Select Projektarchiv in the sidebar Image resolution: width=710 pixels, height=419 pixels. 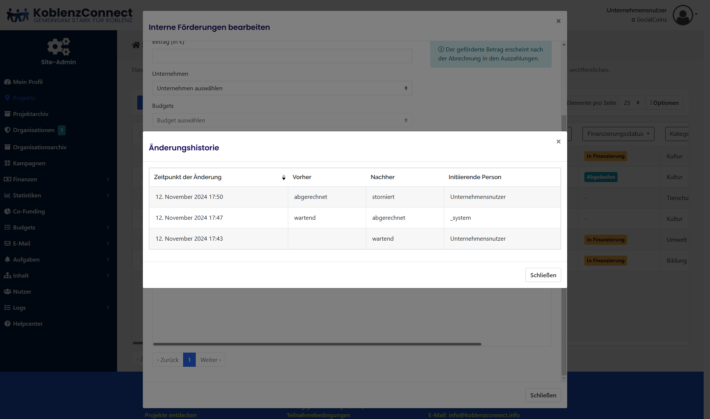tap(31, 114)
